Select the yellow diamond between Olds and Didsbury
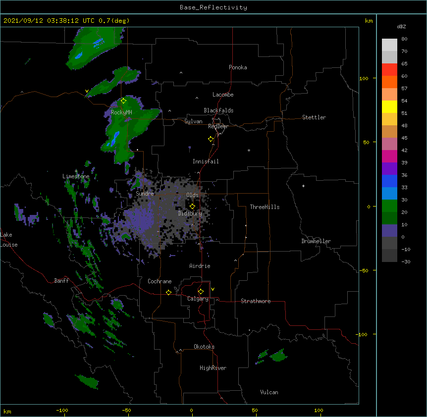Image resolution: width=427 pixels, height=417 pixels. point(192,207)
